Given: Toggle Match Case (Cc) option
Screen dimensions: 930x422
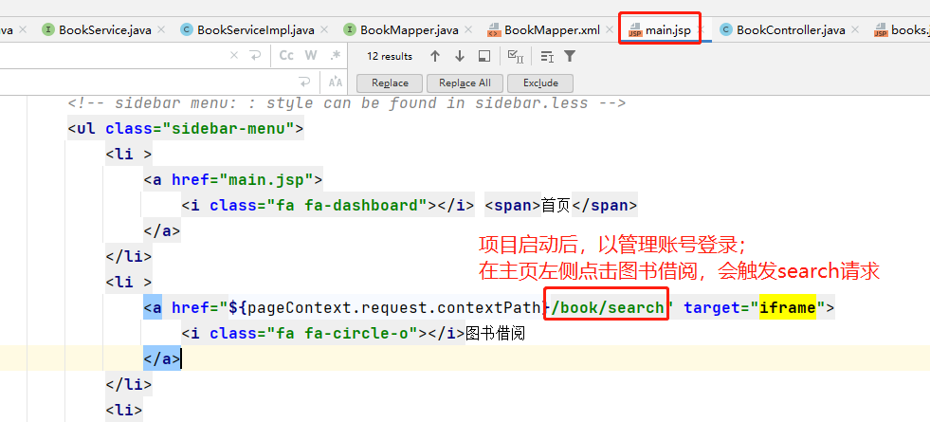Looking at the screenshot, I should [x=286, y=55].
